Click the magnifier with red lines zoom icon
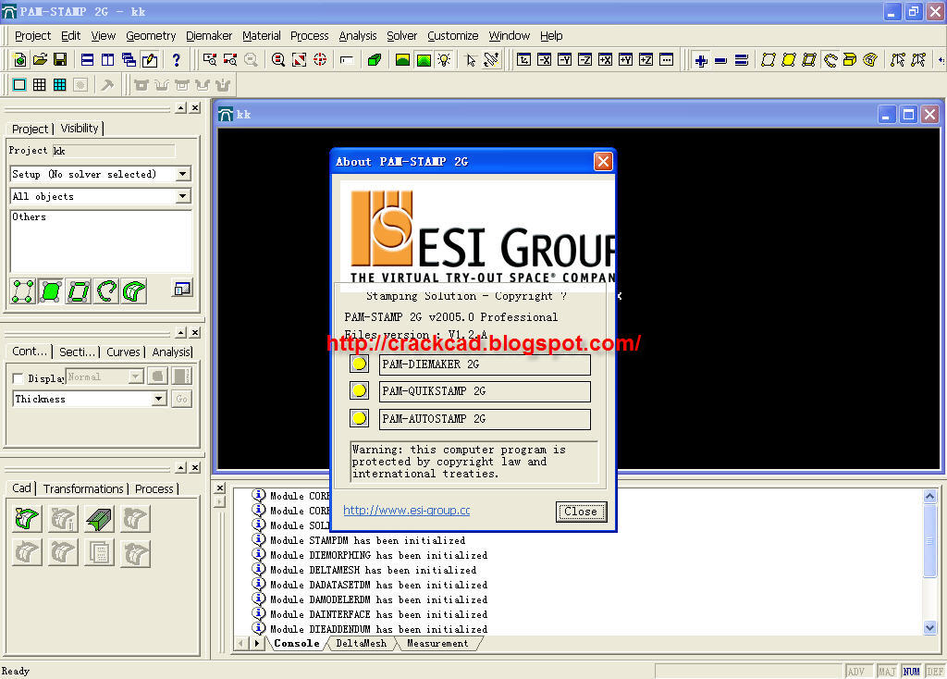This screenshot has height=679, width=947. [277, 59]
